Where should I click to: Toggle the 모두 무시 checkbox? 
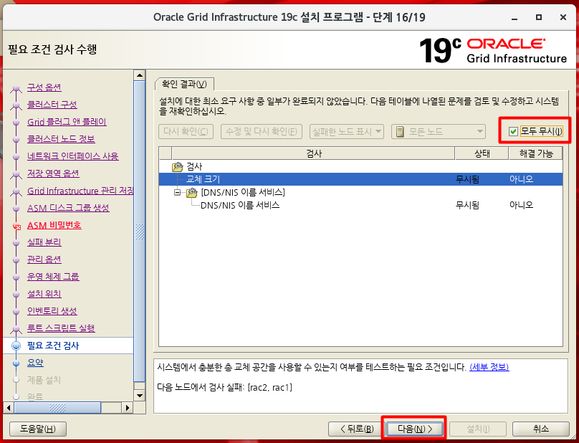coord(513,131)
